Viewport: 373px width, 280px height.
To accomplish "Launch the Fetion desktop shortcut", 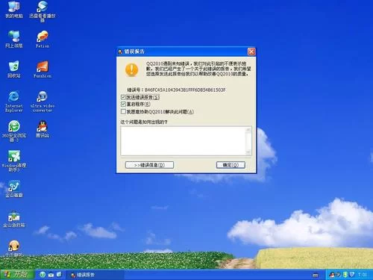I will [x=43, y=39].
